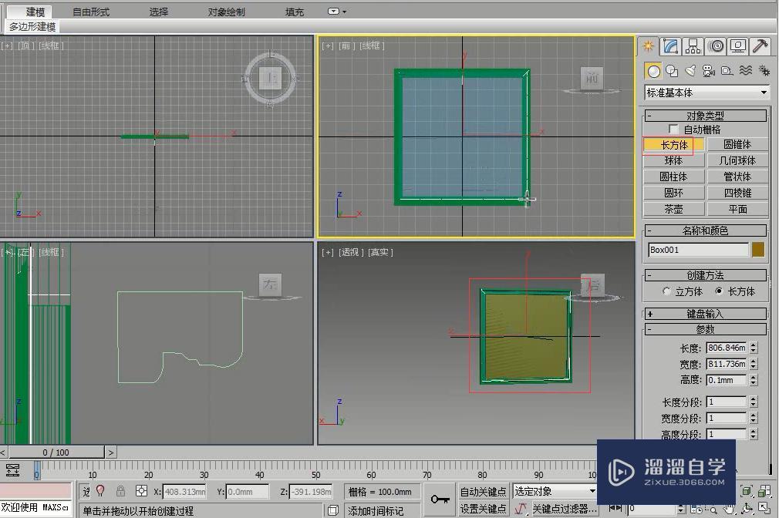Open the object color swatch
Image resolution: width=779 pixels, height=518 pixels.
tap(758, 250)
